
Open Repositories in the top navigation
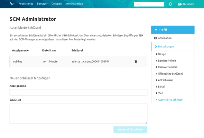pyautogui.click(x=26, y=4)
